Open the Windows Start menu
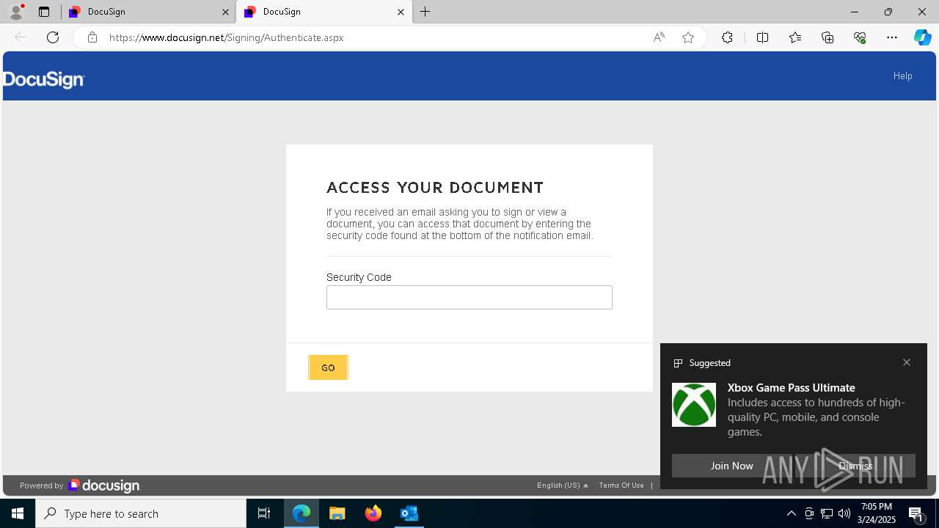 [x=18, y=513]
